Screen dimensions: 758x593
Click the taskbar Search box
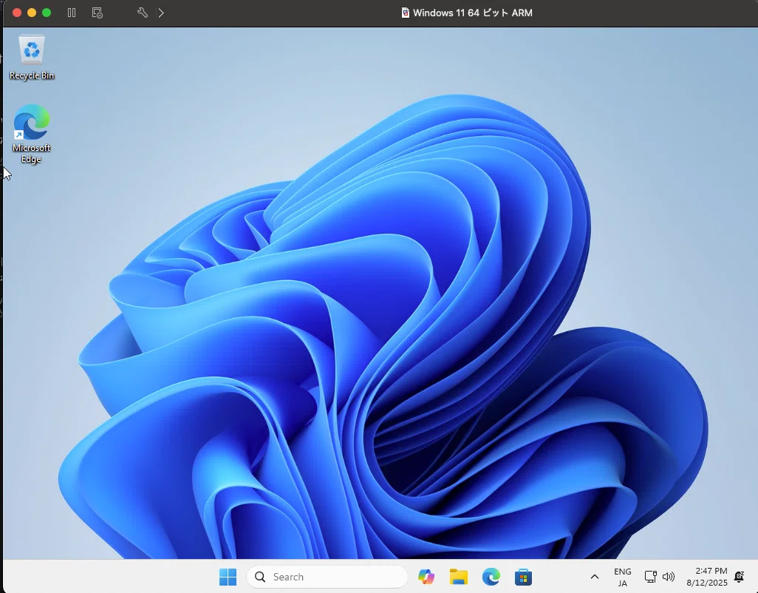pos(327,577)
